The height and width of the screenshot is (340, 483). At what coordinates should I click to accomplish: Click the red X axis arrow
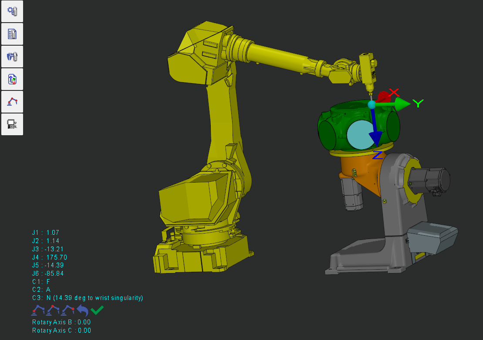tap(383, 96)
